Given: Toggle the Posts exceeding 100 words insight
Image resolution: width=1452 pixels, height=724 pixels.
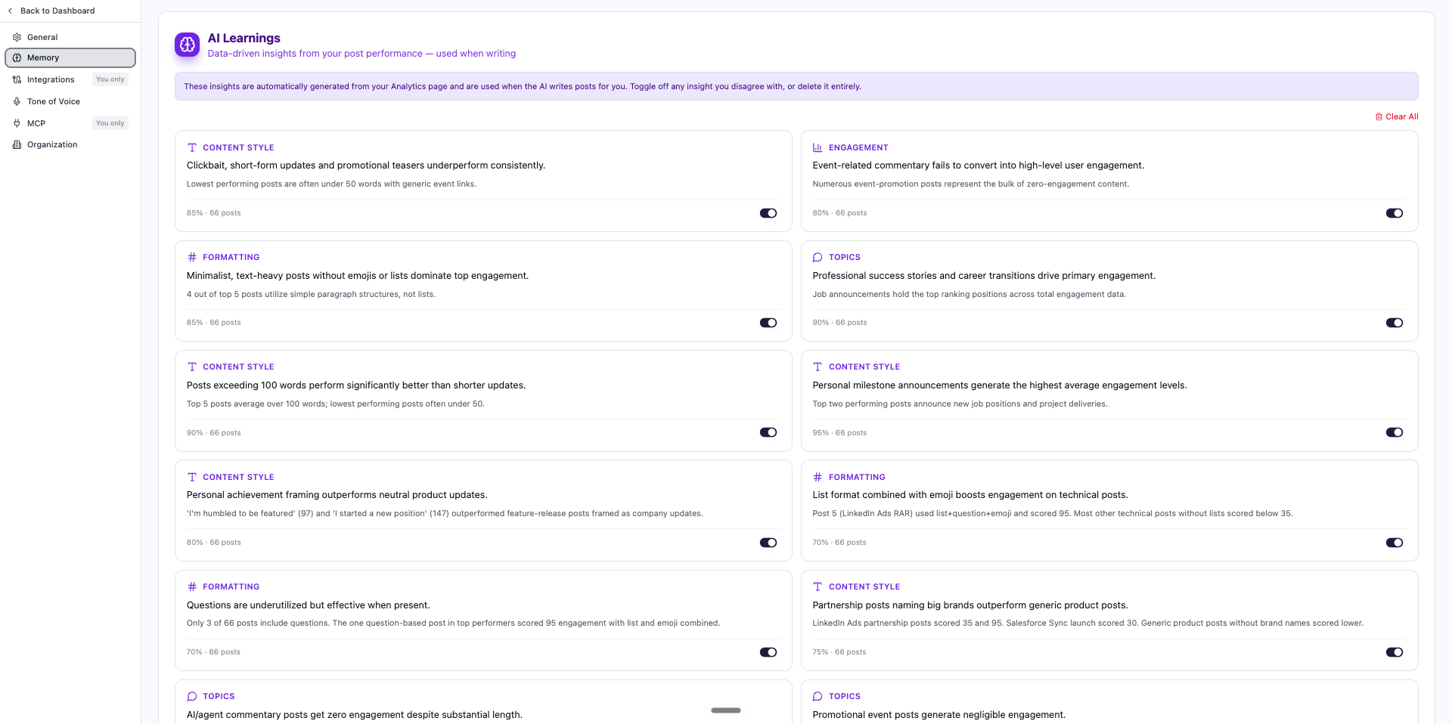Looking at the screenshot, I should tap(768, 432).
